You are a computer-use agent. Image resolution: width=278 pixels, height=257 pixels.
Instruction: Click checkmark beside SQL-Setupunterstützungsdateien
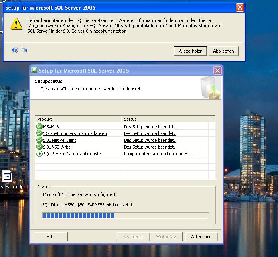(39, 133)
